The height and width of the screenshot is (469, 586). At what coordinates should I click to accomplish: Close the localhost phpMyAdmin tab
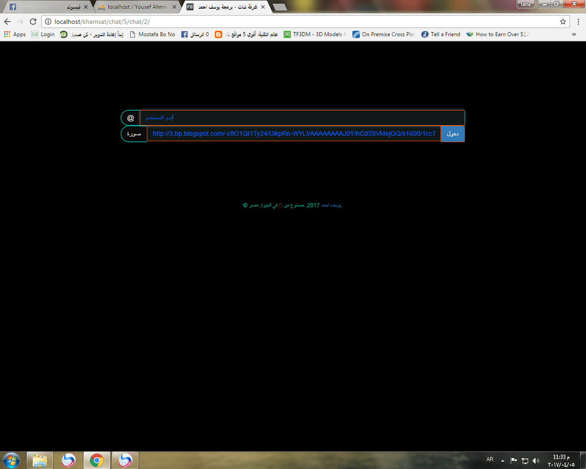pyautogui.click(x=174, y=7)
